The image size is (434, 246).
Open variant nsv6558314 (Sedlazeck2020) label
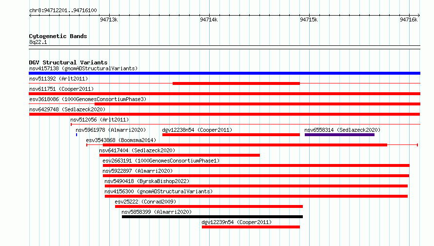click(342, 130)
